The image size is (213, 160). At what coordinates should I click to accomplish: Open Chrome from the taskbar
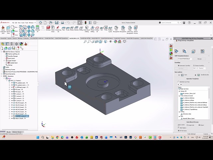(x=57, y=137)
